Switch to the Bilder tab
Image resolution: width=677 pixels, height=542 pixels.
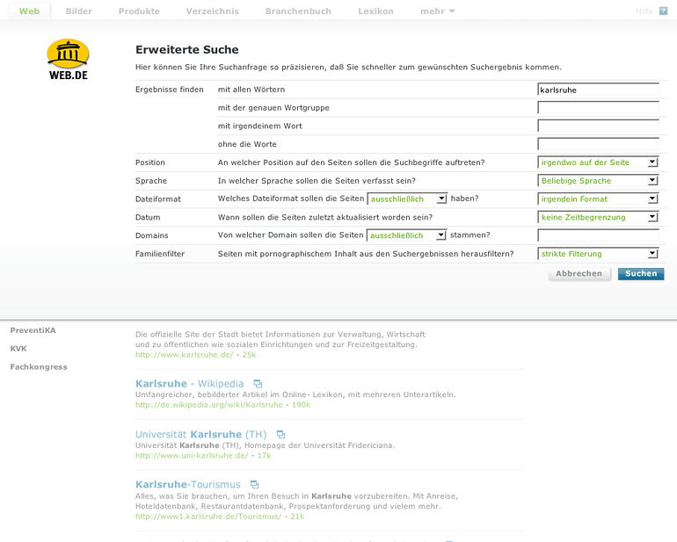click(78, 11)
